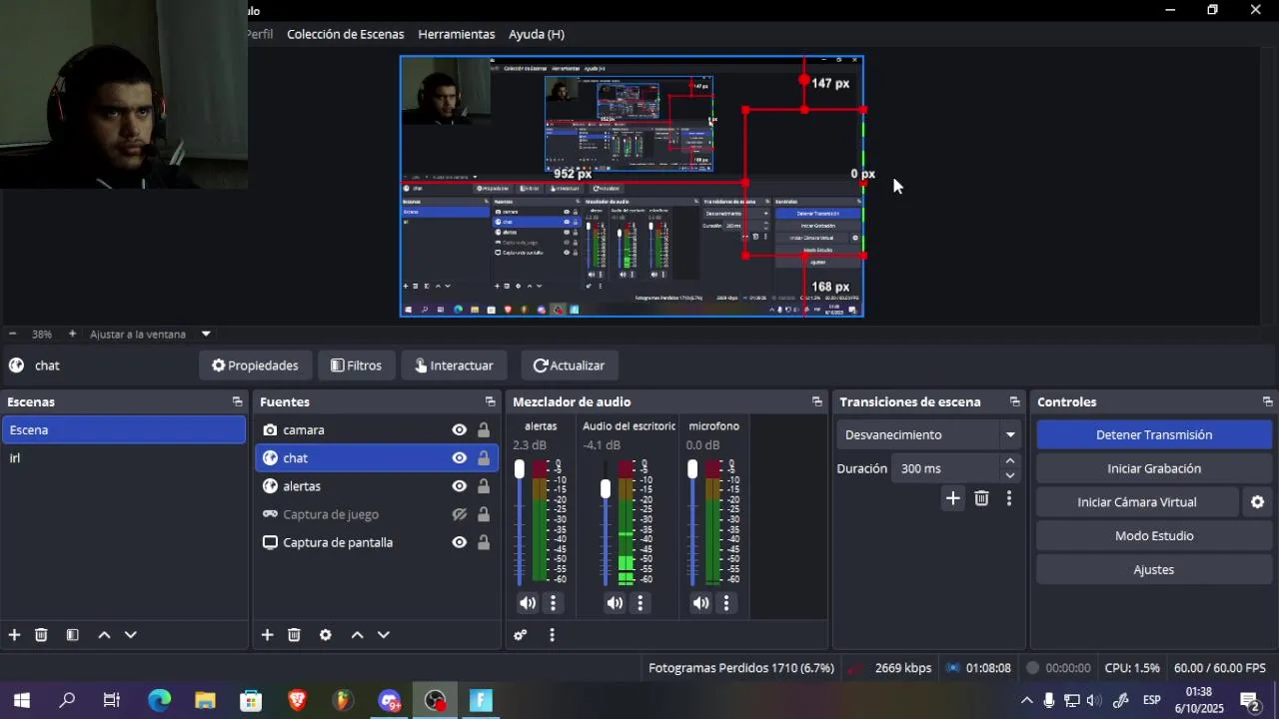Open Colección de Escenas menu
Viewport: 1279px width, 719px height.
click(346, 34)
